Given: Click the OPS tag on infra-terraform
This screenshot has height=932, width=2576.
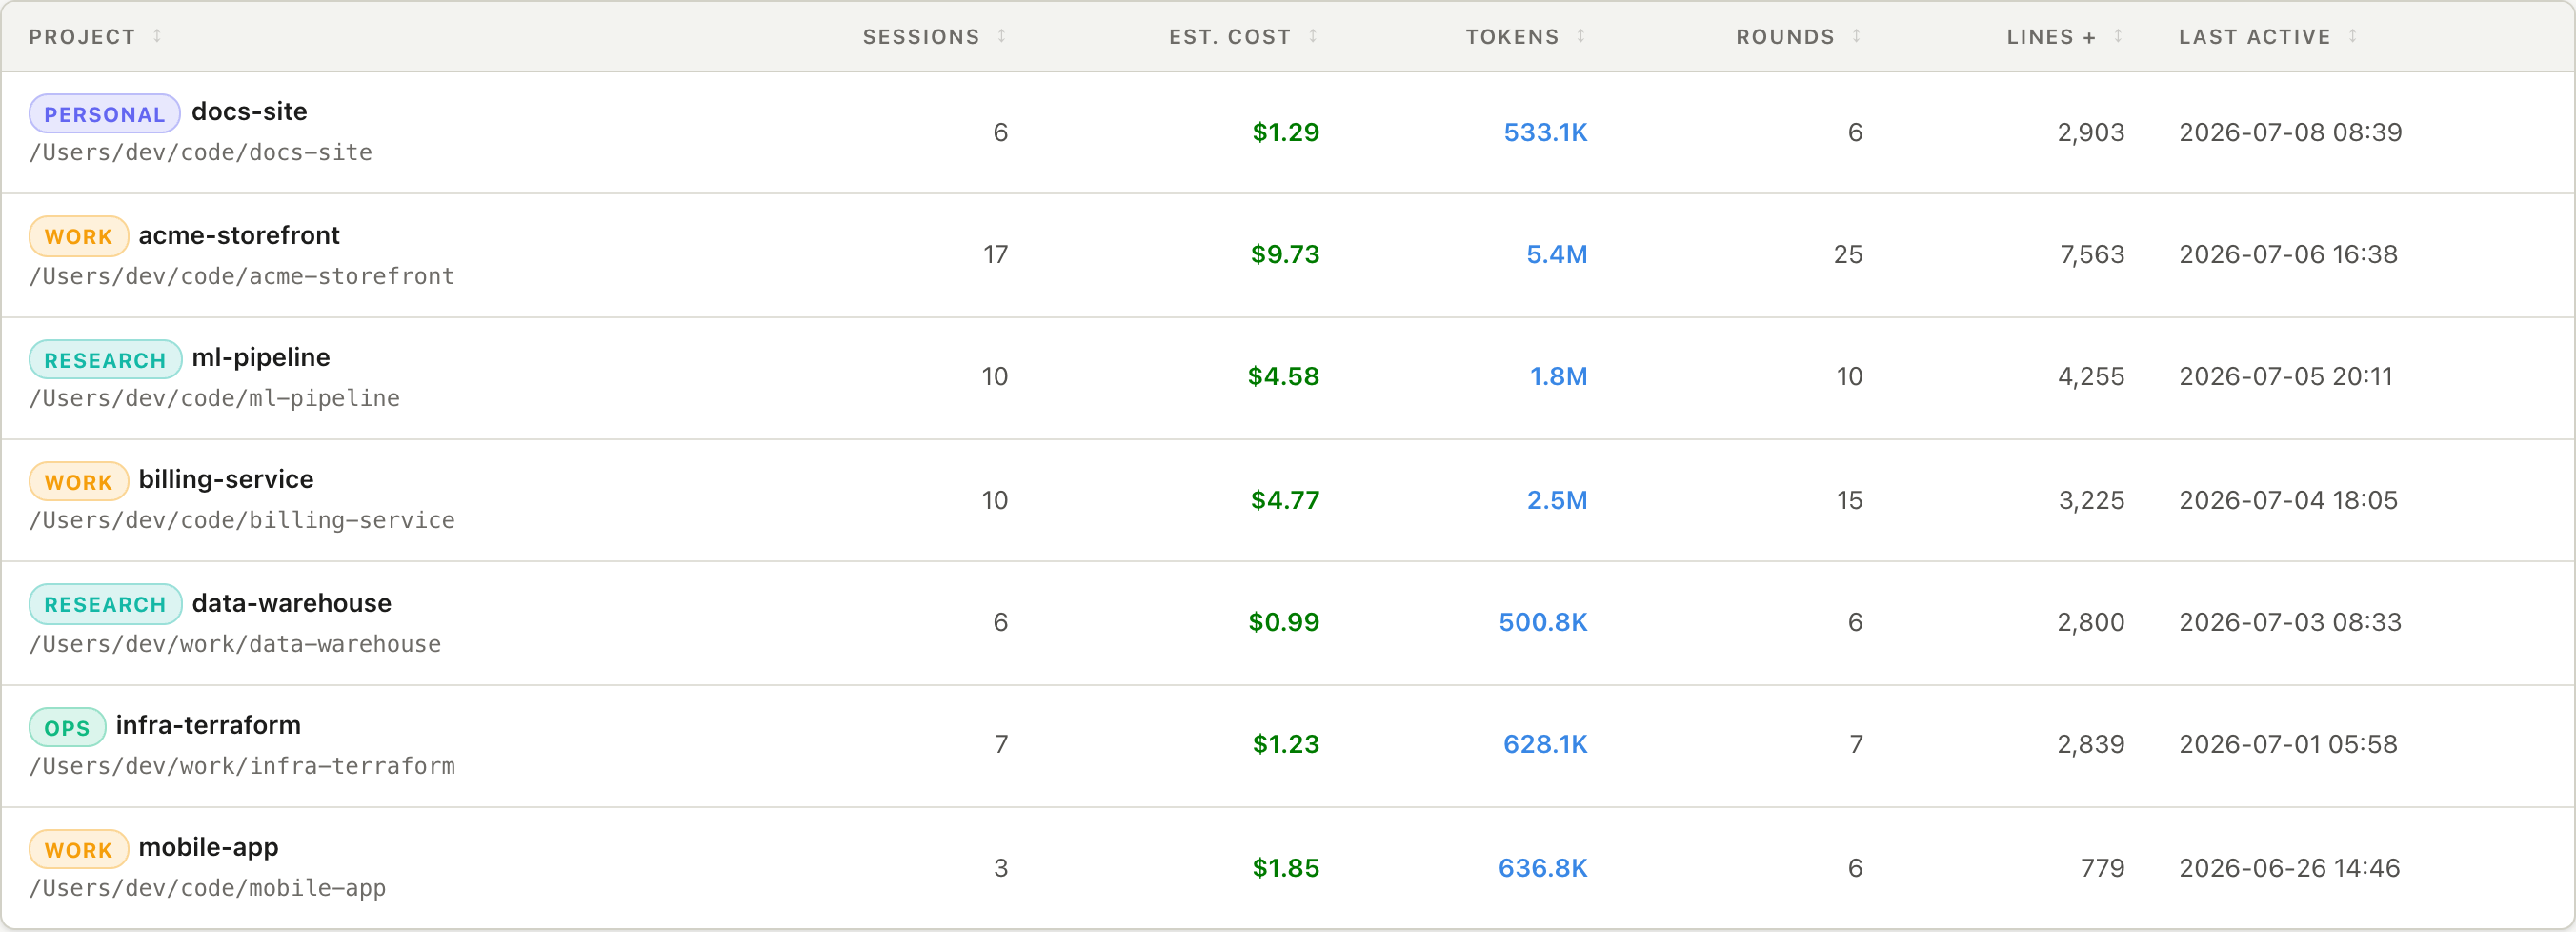Looking at the screenshot, I should (67, 727).
